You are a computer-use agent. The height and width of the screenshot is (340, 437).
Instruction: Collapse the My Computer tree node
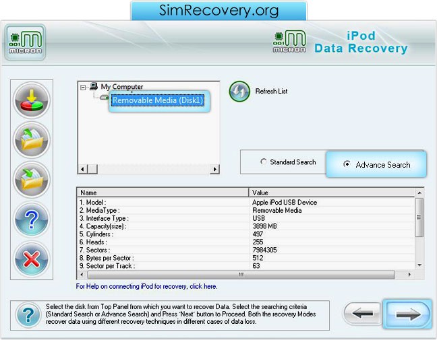(83, 88)
